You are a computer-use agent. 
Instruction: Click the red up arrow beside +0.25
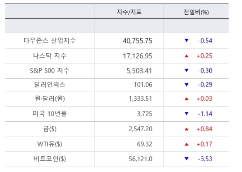[x=186, y=56]
